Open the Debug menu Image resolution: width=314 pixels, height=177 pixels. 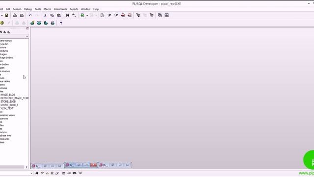click(x=28, y=9)
